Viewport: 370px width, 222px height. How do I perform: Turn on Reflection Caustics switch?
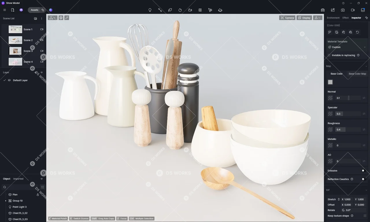tap(364, 179)
